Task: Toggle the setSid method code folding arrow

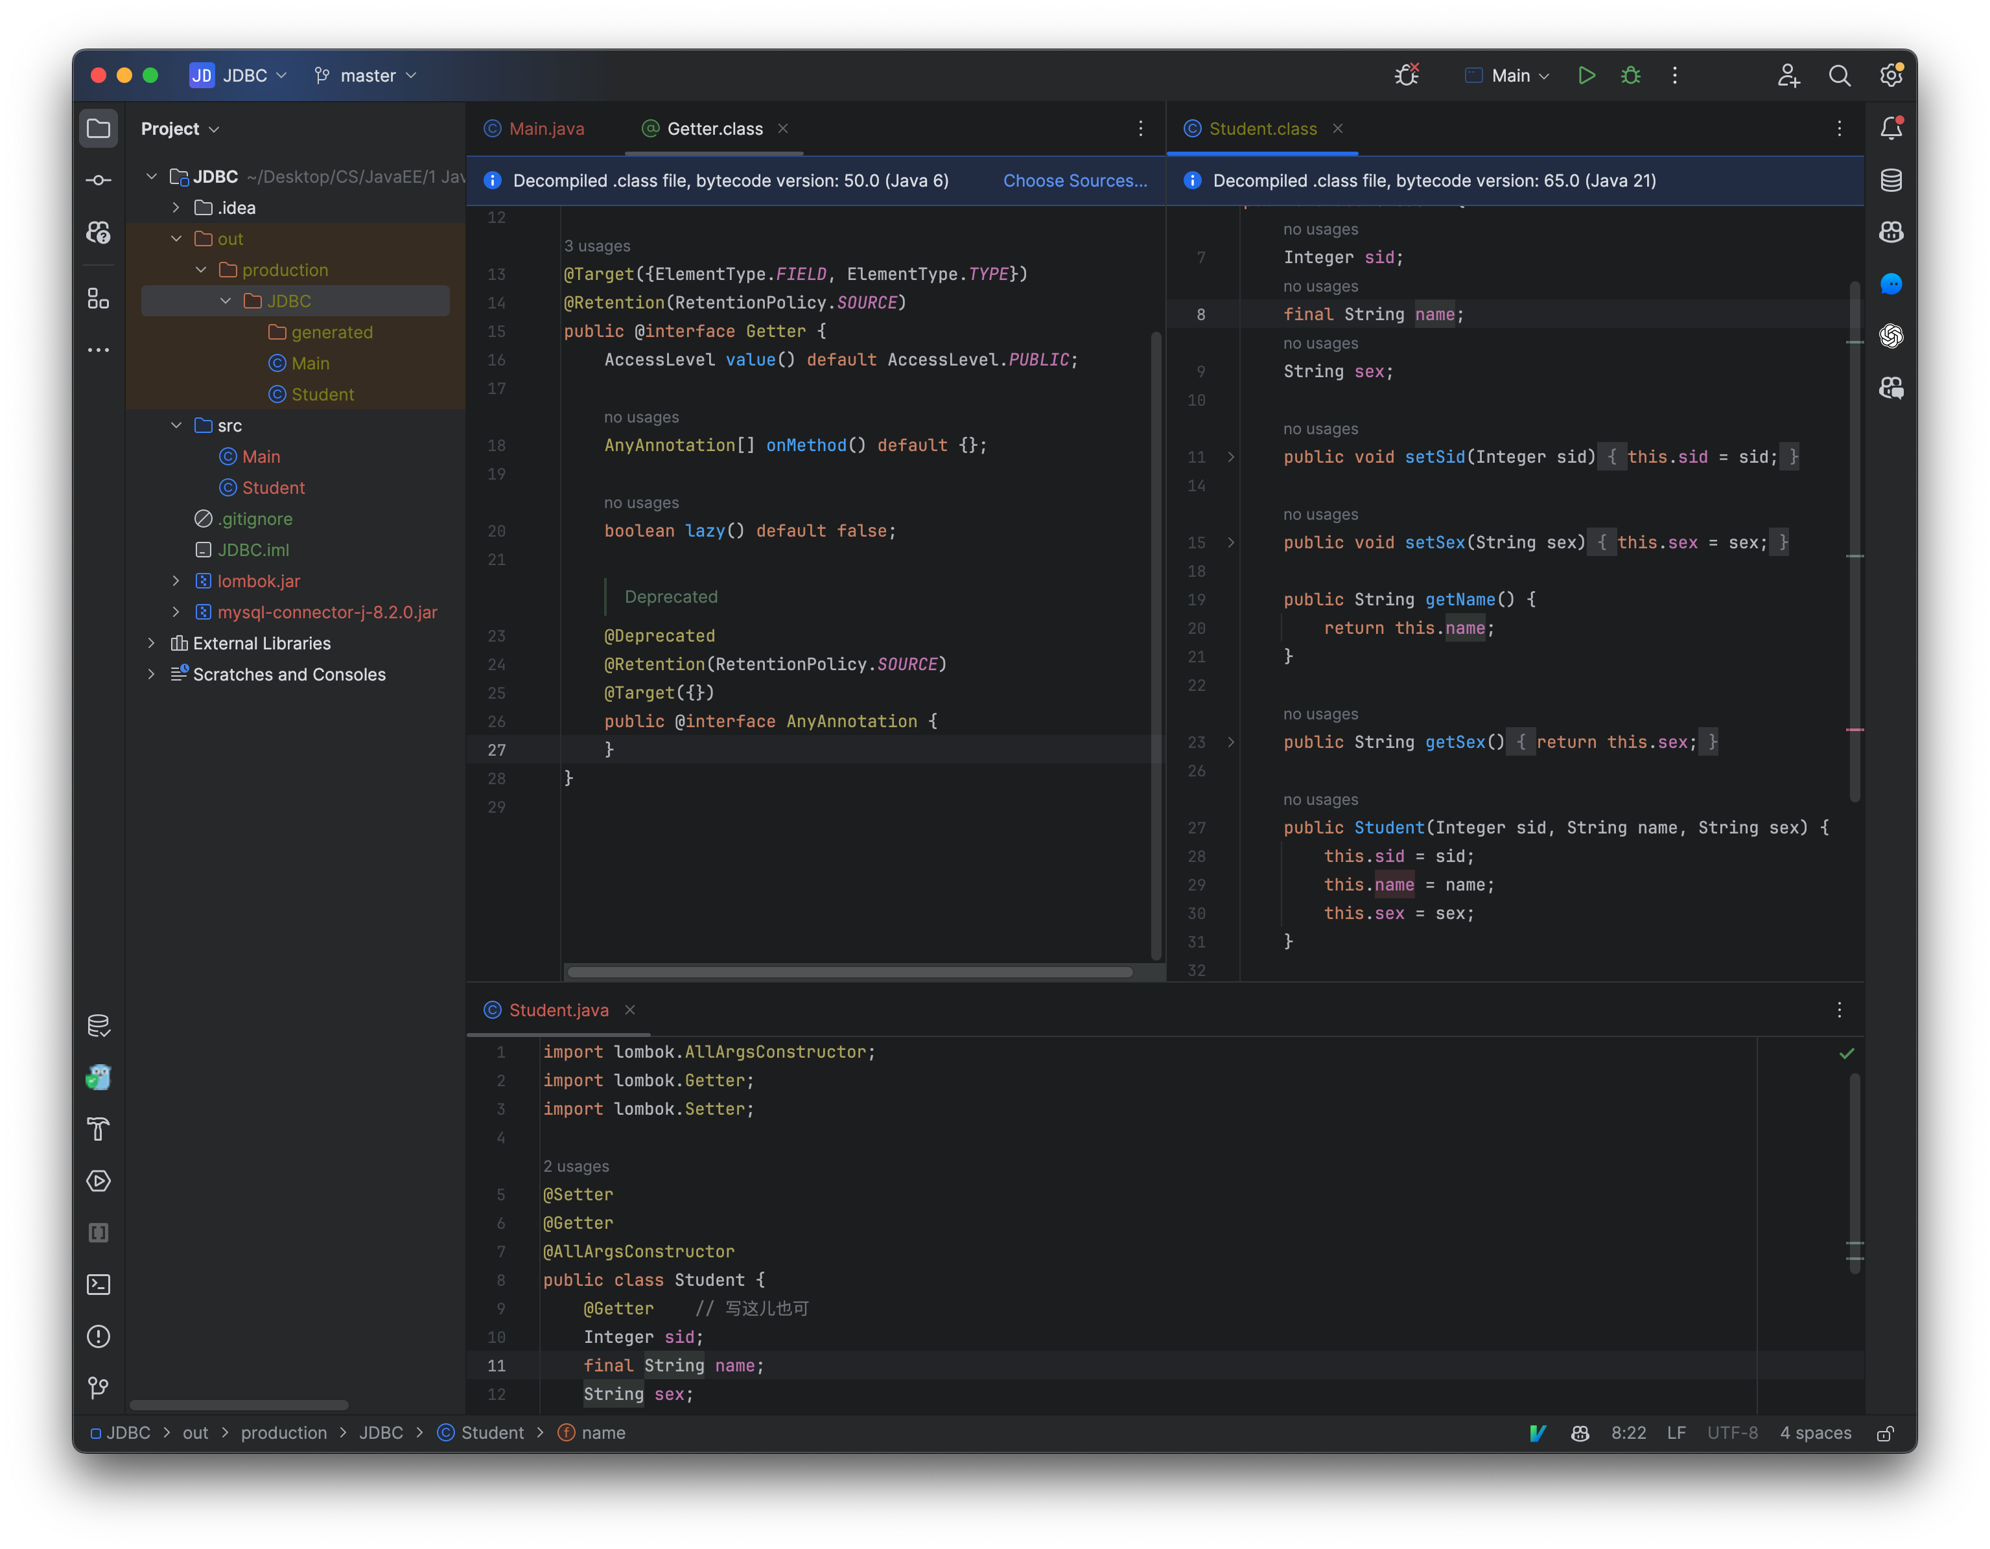Action: coord(1231,458)
